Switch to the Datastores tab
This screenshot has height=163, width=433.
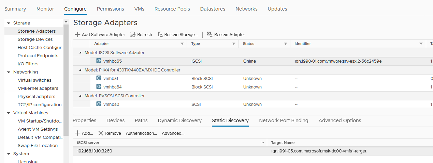213,9
